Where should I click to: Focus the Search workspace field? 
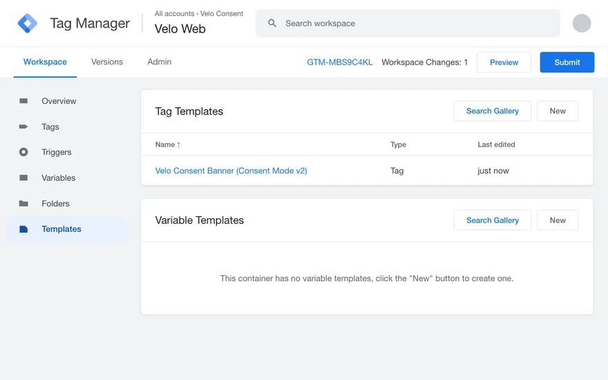click(x=408, y=23)
